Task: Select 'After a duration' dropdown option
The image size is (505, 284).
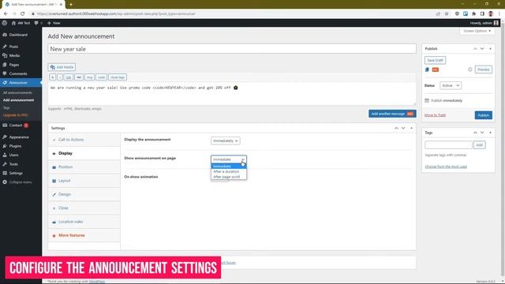Action: click(x=229, y=172)
